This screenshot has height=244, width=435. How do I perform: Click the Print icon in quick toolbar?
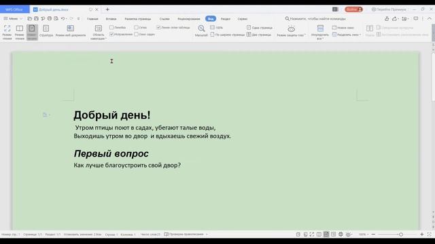tap(50, 19)
